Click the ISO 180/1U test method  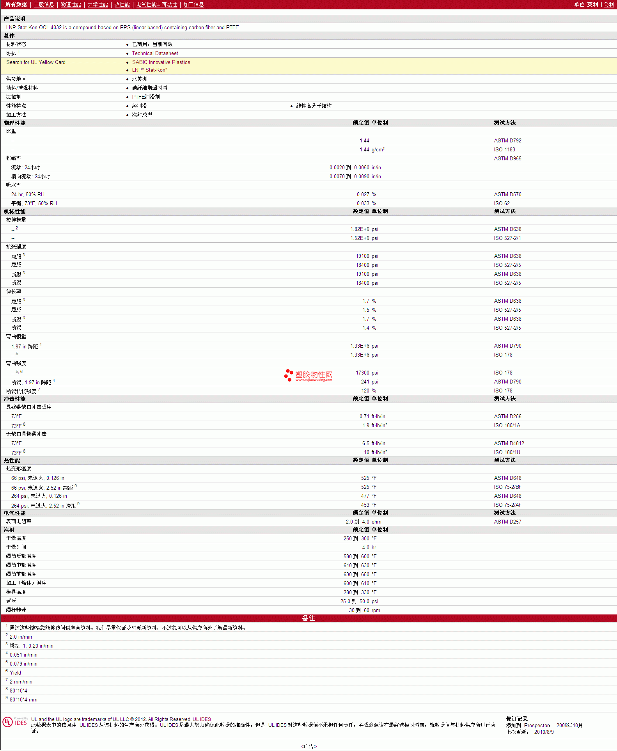(507, 453)
